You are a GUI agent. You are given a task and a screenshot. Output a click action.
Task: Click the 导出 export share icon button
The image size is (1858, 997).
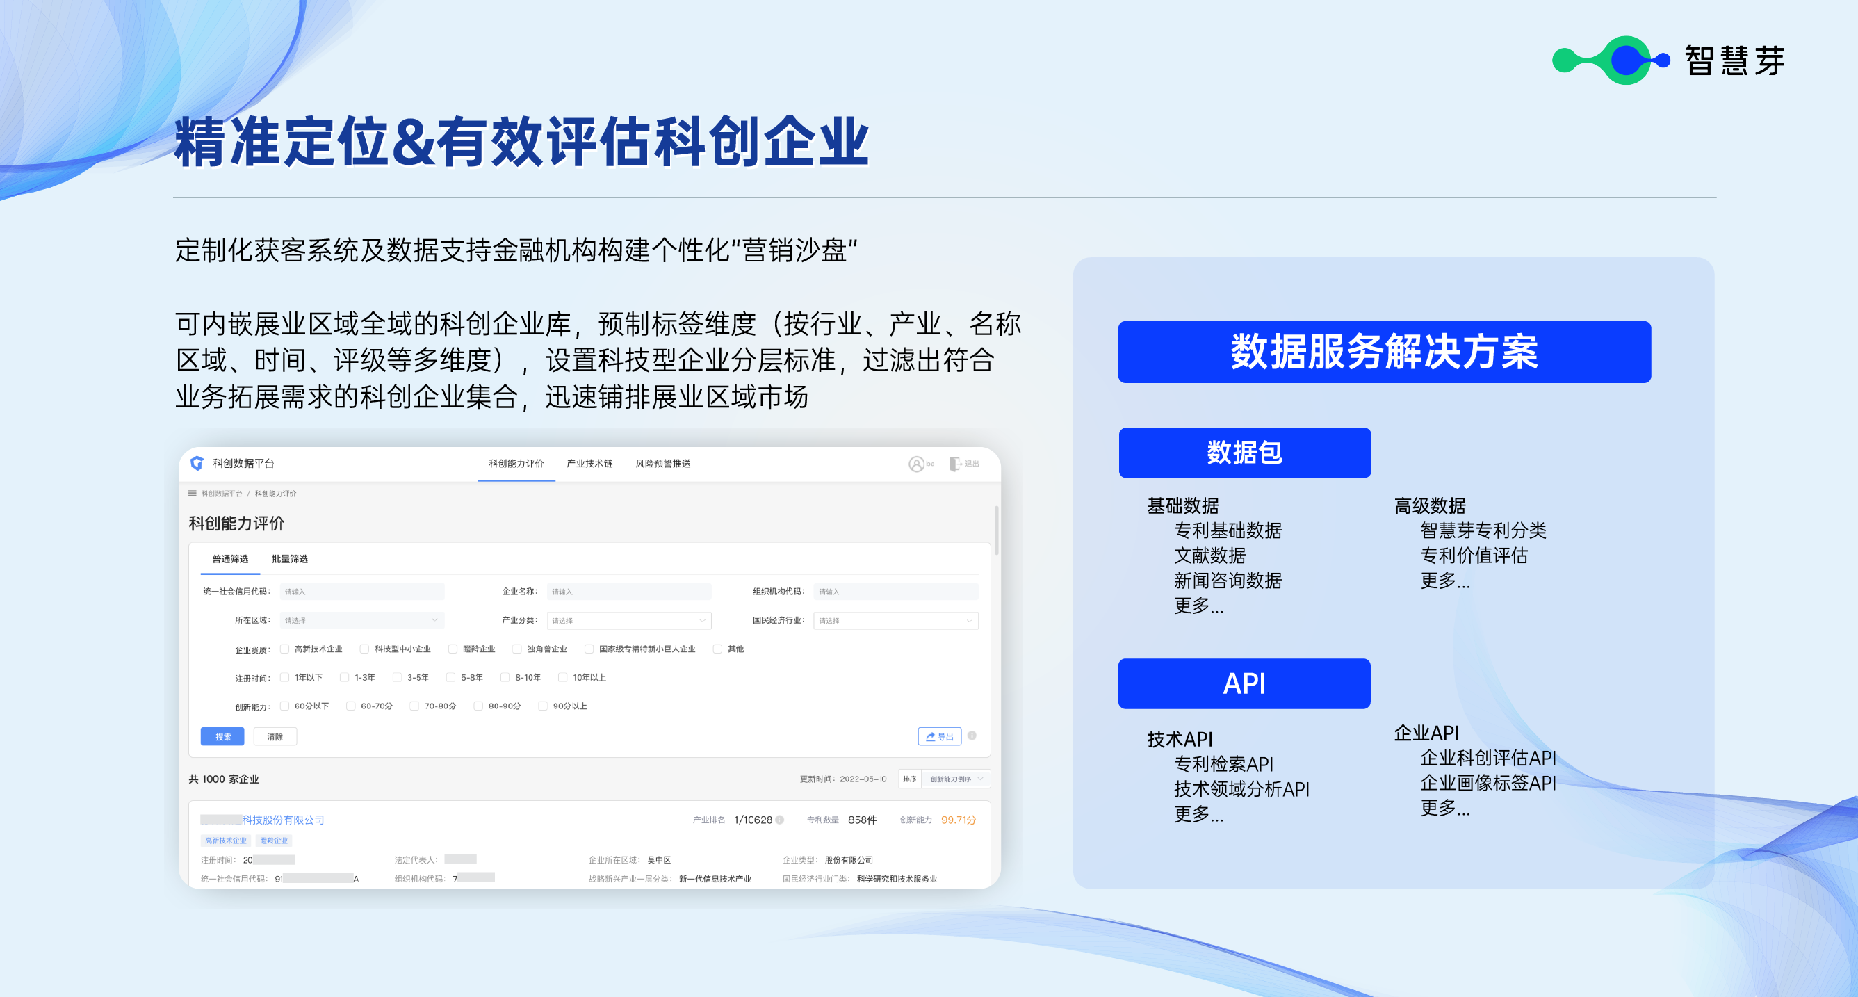[939, 736]
